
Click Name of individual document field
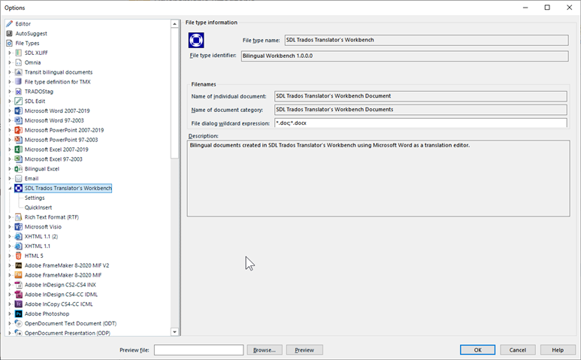click(421, 96)
